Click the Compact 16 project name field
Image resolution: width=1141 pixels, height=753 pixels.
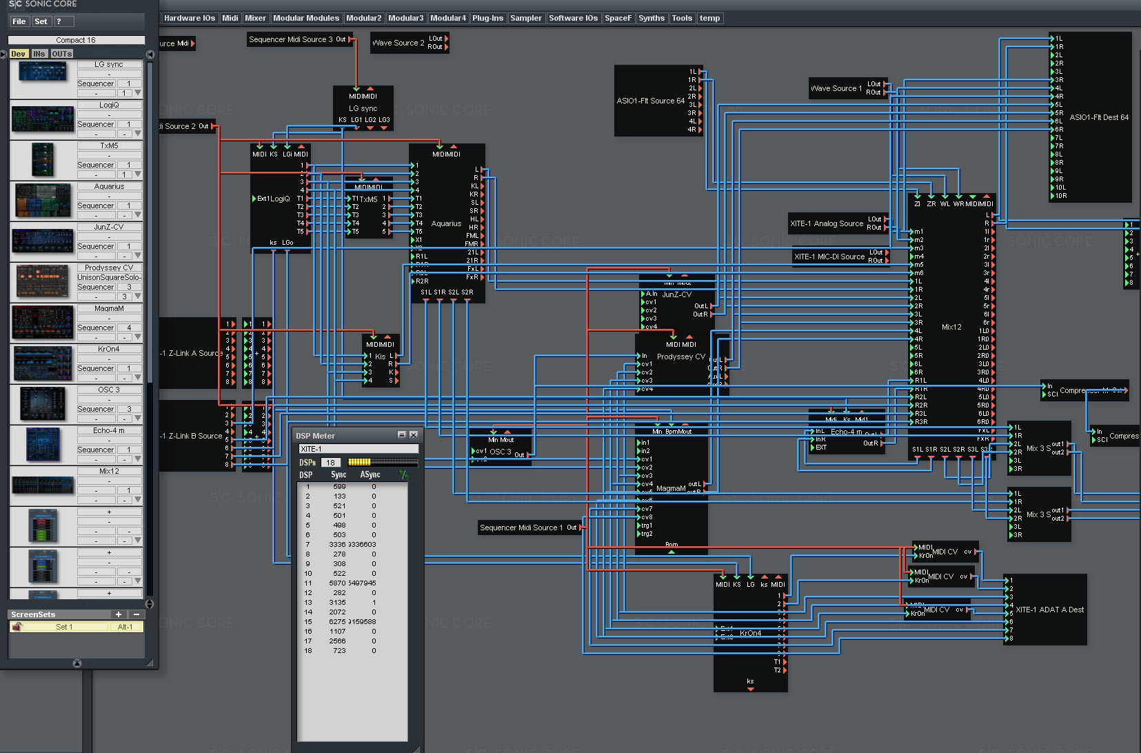76,40
